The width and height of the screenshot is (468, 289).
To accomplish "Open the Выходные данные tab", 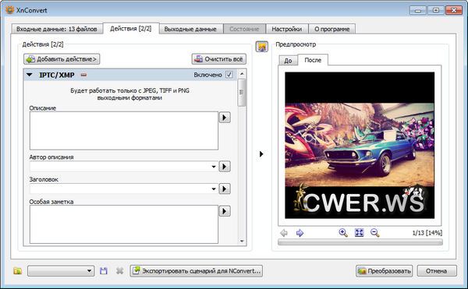I will point(190,29).
